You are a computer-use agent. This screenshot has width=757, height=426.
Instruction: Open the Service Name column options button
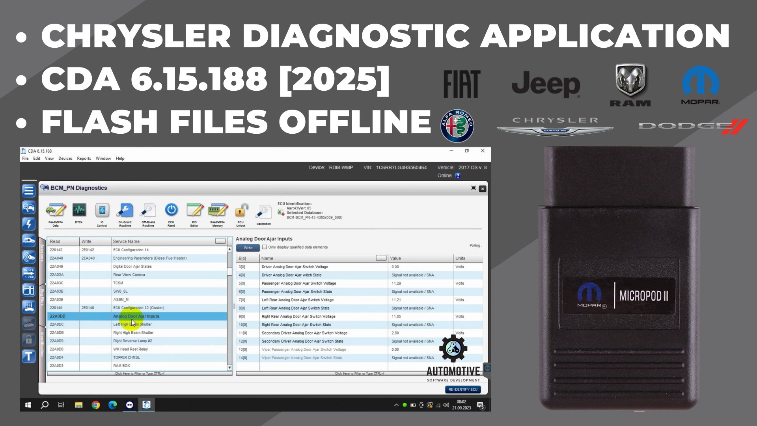pos(220,241)
